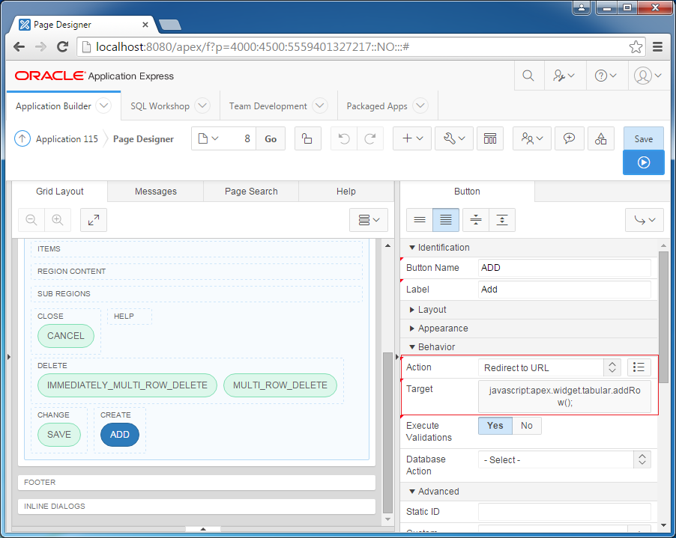Set Execute Validations to No
Viewport: 676px width, 538px height.
(x=526, y=426)
